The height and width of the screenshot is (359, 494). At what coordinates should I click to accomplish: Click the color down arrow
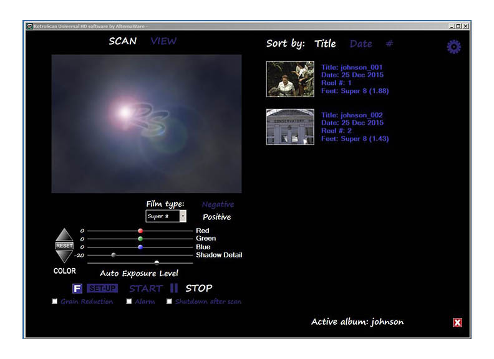coord(64,256)
